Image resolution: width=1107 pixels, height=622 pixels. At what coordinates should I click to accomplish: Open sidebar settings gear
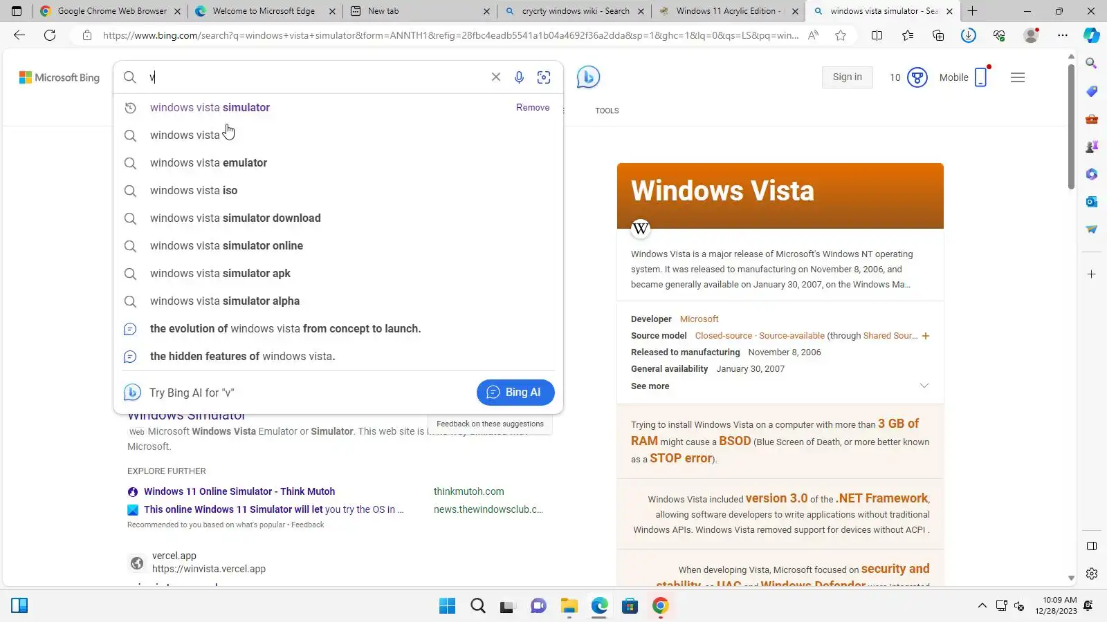click(1092, 574)
